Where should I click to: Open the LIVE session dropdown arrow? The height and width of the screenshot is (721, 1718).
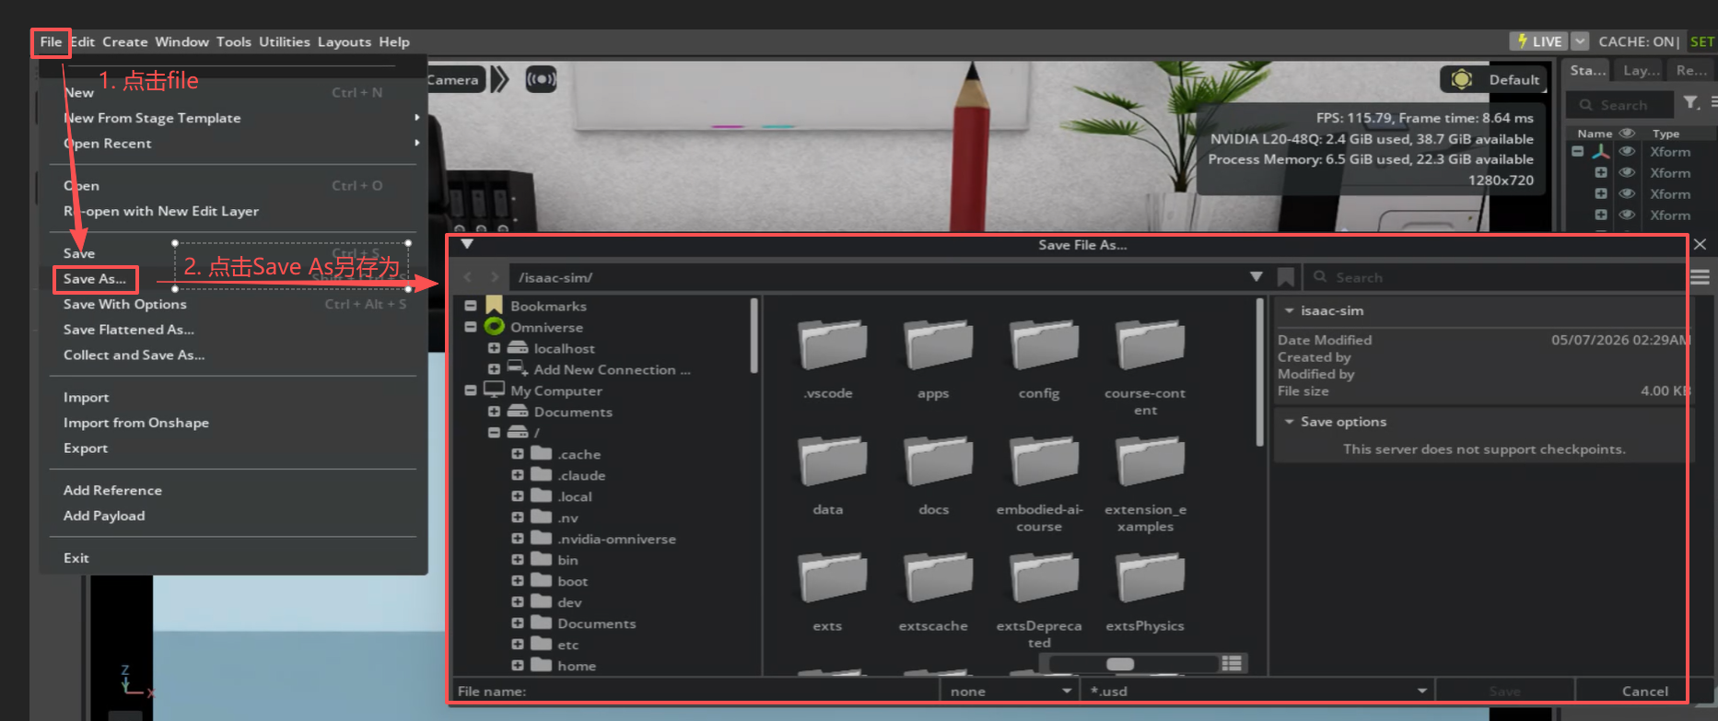pyautogui.click(x=1580, y=41)
